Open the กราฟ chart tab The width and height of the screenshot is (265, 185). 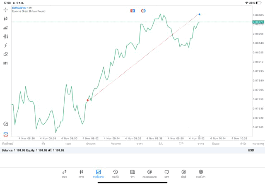(x=81, y=173)
